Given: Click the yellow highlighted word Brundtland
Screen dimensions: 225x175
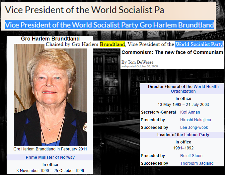Looking at the screenshot, I should pyautogui.click(x=112, y=44).
